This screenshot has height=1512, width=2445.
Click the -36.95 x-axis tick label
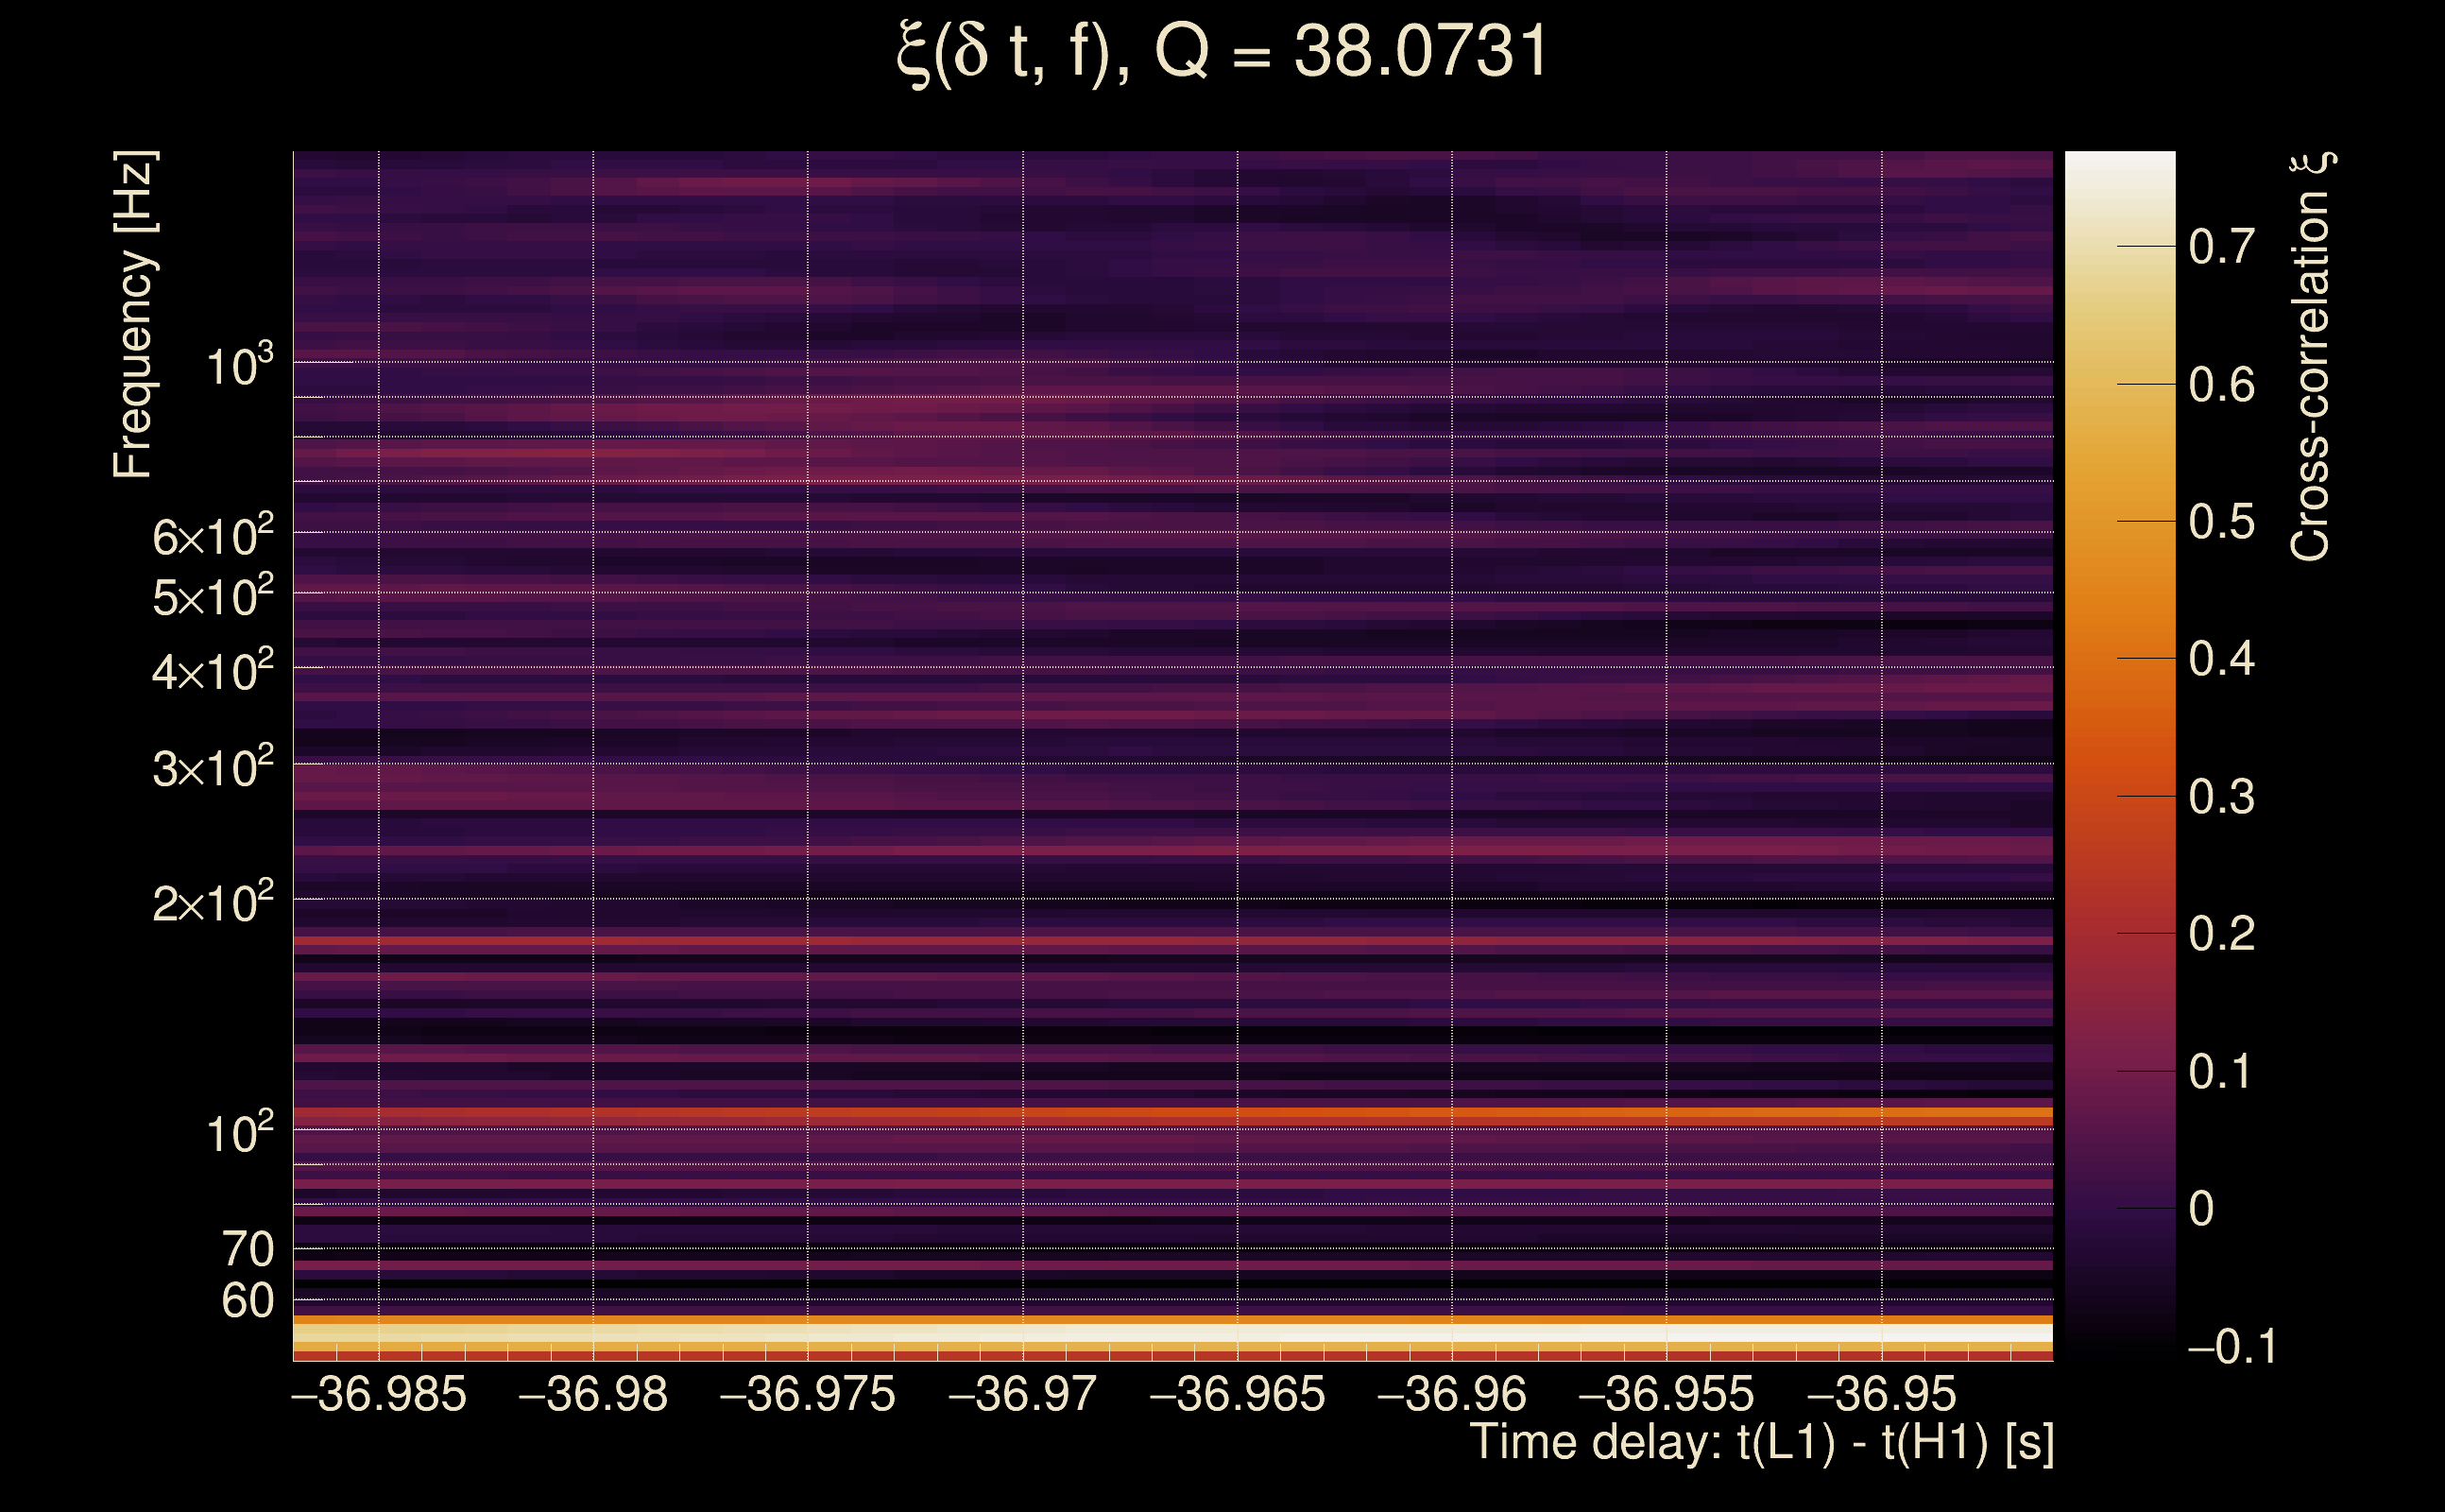click(x=1881, y=1395)
